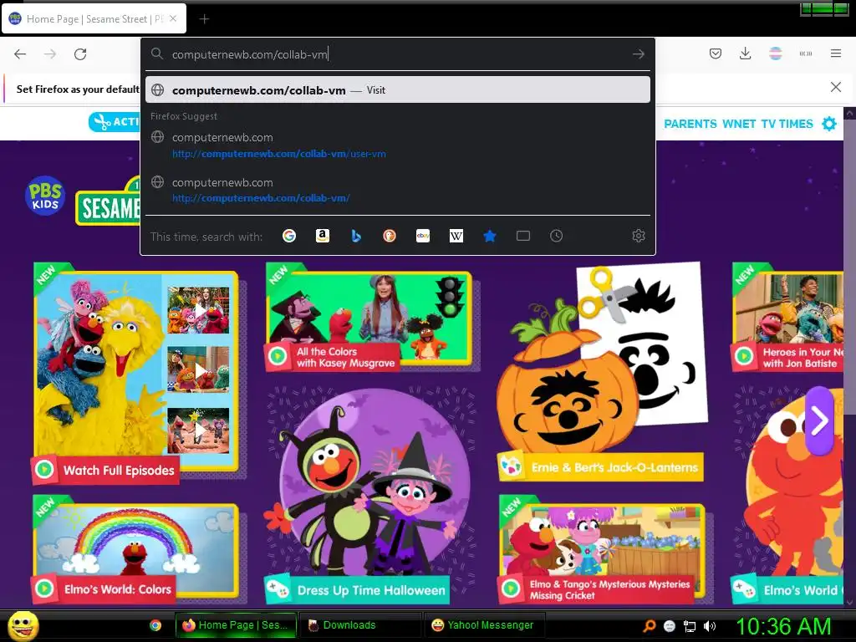
Task: Go back using the browser back arrow
Action: click(x=20, y=54)
